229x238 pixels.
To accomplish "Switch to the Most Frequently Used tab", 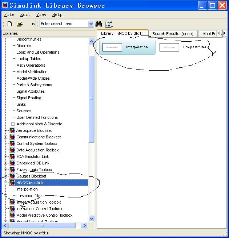I will click(208, 34).
